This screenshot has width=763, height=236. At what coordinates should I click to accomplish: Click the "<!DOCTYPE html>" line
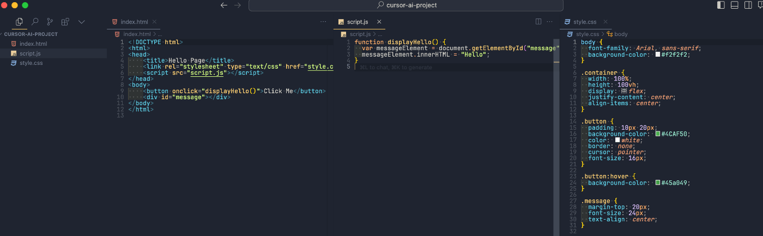[155, 42]
